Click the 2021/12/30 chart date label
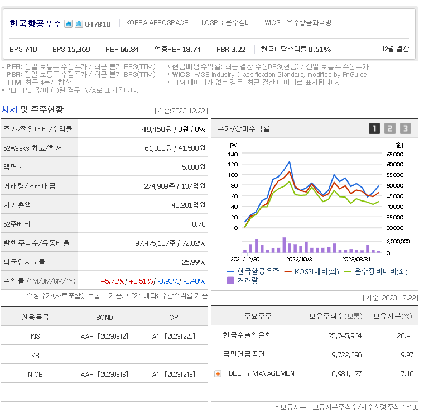 [245, 259]
